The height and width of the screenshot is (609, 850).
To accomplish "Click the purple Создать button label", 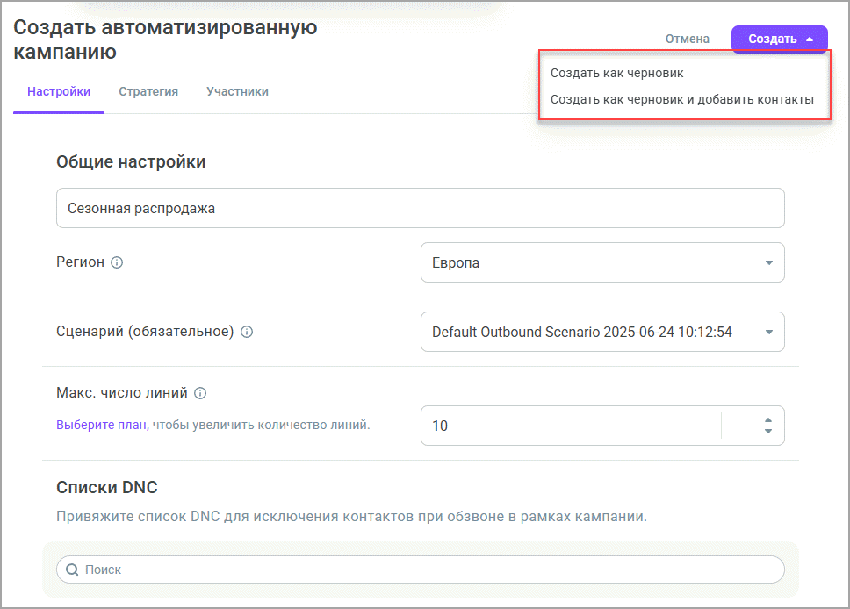I will 772,39.
